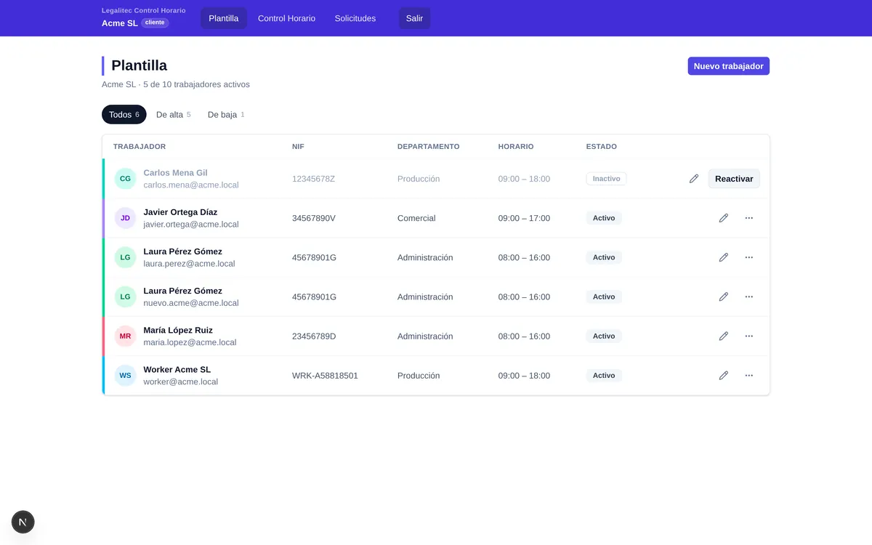Click the name Javier Ortega Díaz
872x545 pixels.
[x=180, y=212]
